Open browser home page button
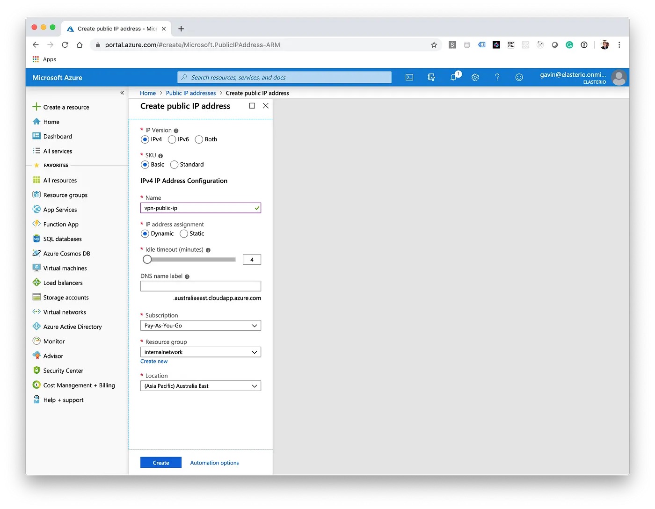The width and height of the screenshot is (655, 509). click(80, 45)
